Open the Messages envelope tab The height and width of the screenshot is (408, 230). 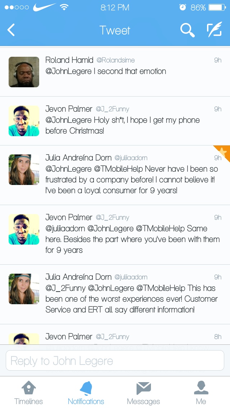tap(143, 393)
